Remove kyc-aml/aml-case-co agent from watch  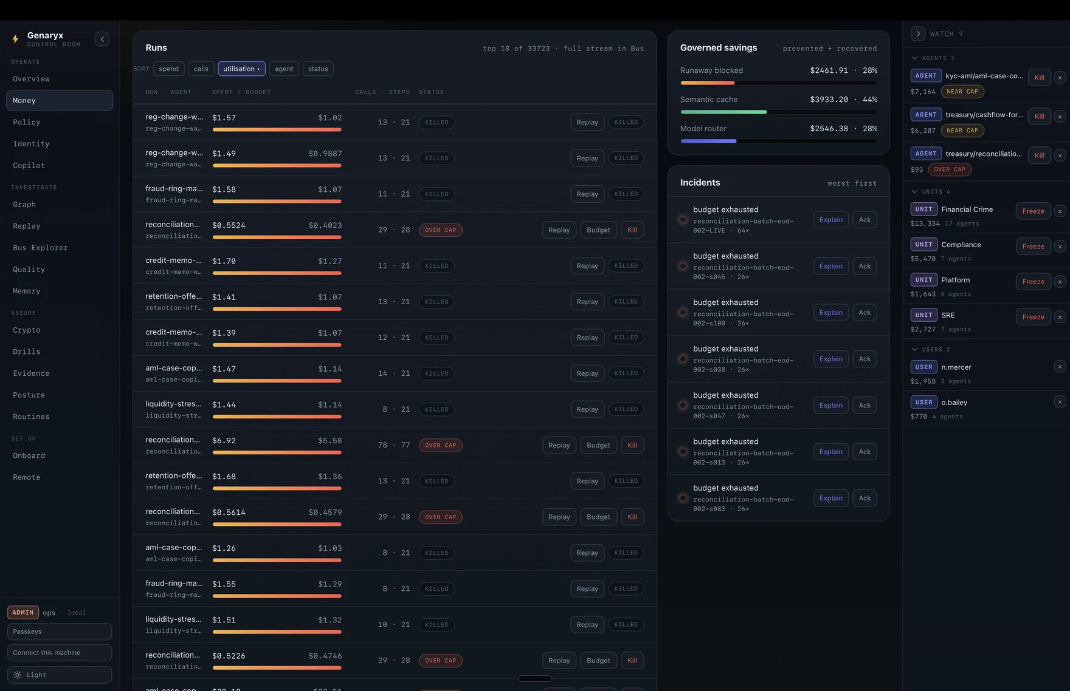[1060, 78]
